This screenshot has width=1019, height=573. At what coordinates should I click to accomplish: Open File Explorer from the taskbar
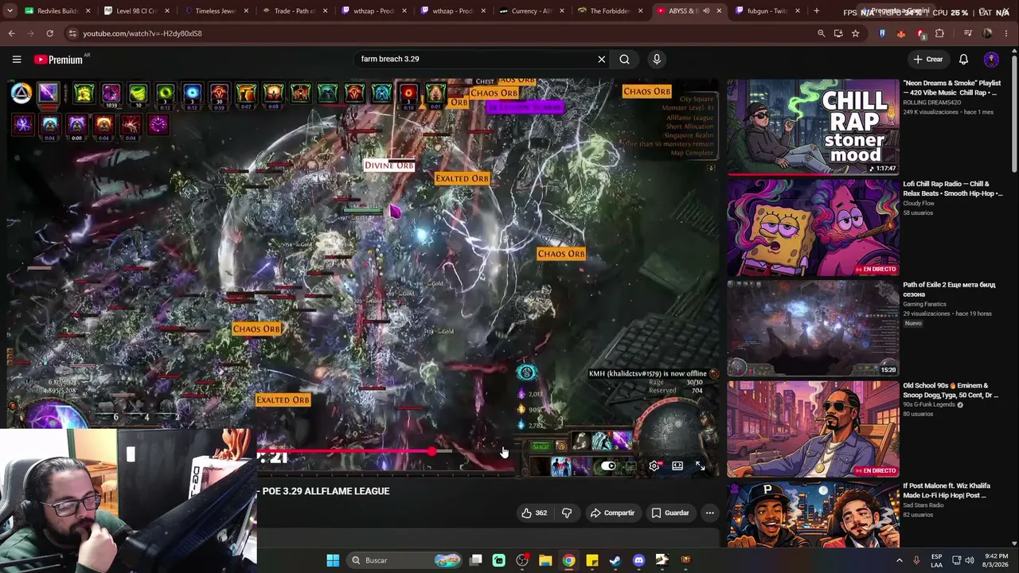[545, 560]
